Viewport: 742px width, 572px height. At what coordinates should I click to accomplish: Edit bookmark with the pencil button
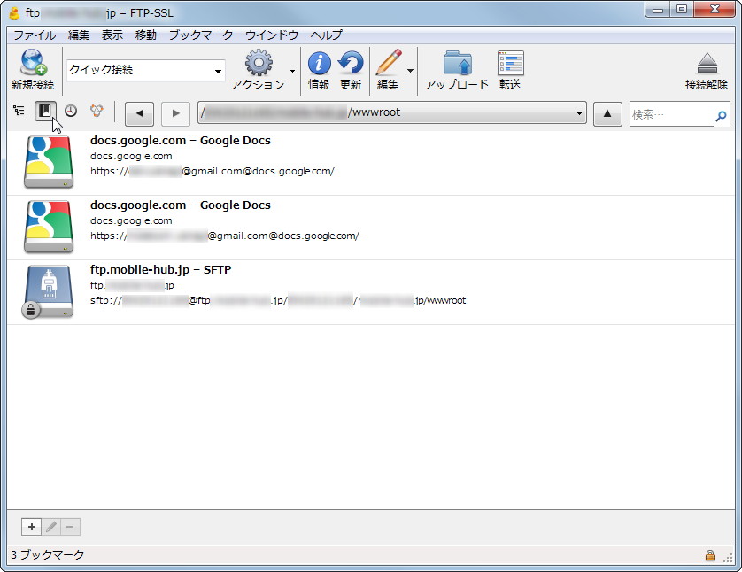pyautogui.click(x=51, y=527)
